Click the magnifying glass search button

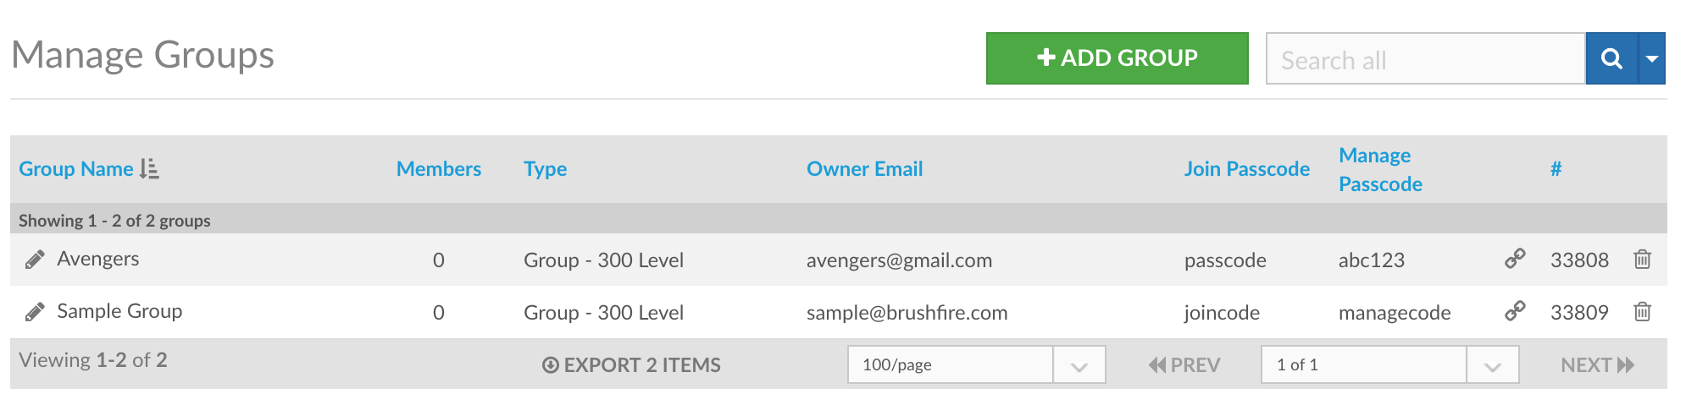pyautogui.click(x=1612, y=58)
